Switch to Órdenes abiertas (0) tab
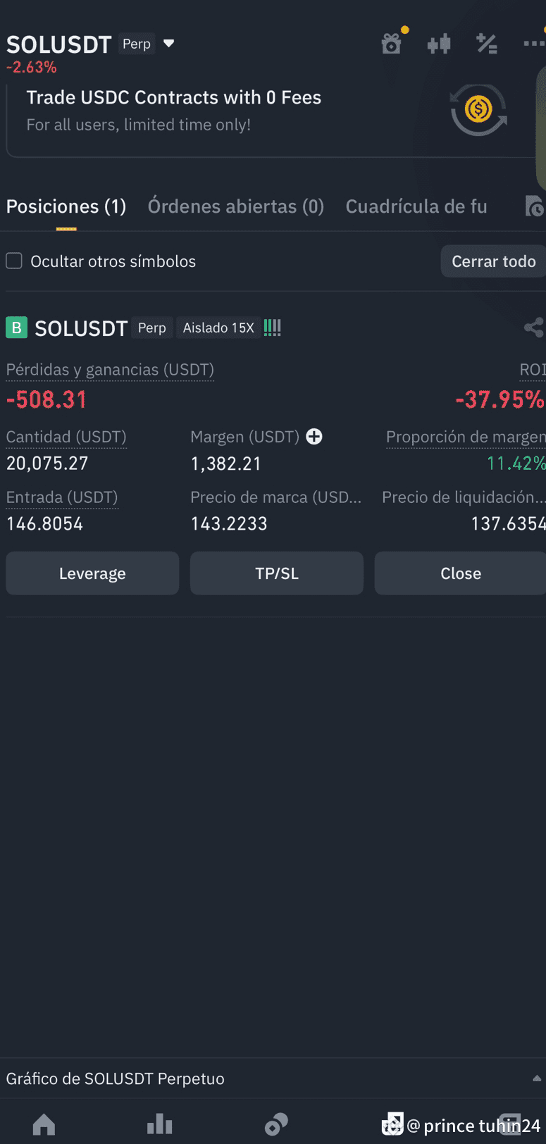This screenshot has width=546, height=1144. point(236,206)
